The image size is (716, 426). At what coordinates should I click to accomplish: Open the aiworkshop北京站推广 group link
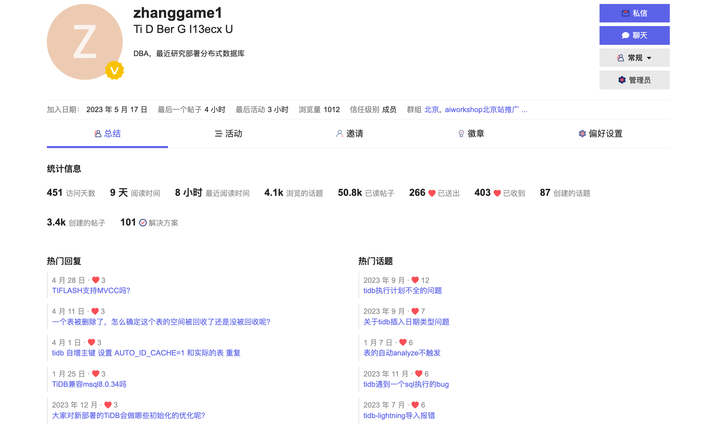[x=482, y=109]
